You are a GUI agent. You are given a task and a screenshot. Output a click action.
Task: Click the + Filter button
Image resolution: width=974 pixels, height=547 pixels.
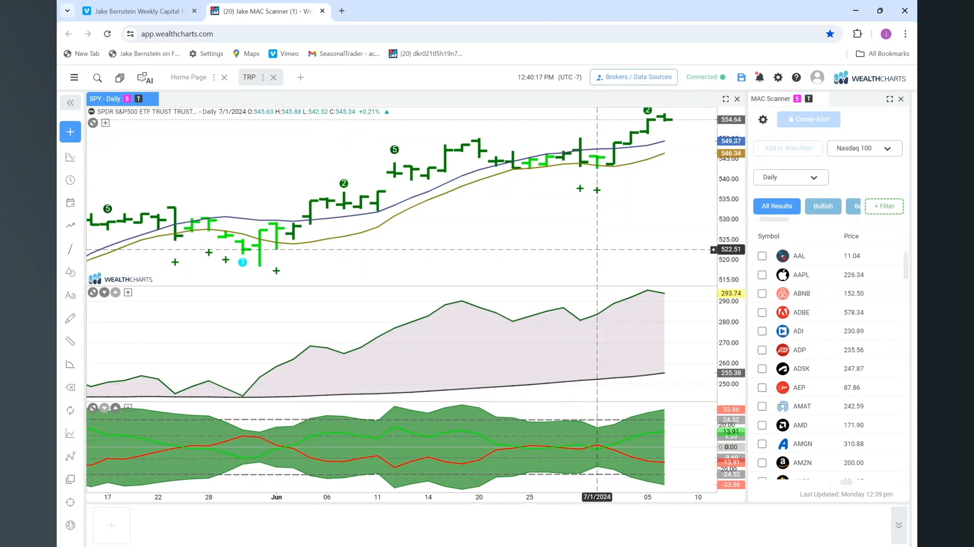tap(884, 206)
